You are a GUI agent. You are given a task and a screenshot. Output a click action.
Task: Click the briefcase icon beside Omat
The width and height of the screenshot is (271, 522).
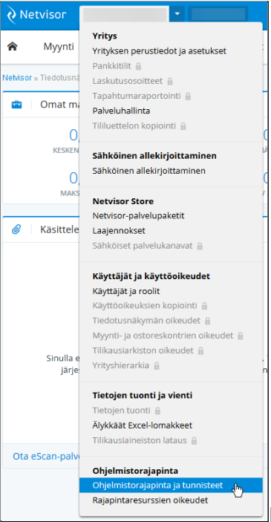[16, 105]
